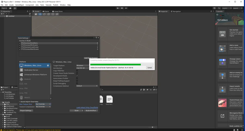
Task: Toggle the Inspector panel lock icon
Action: [211, 11]
